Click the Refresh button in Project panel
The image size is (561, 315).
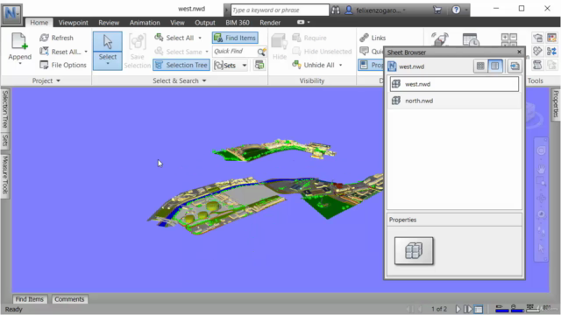tap(56, 38)
